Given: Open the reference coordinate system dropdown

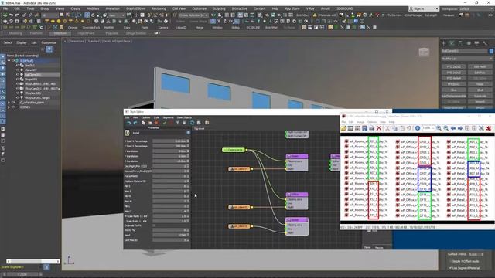Looking at the screenshot, I should click(117, 15).
